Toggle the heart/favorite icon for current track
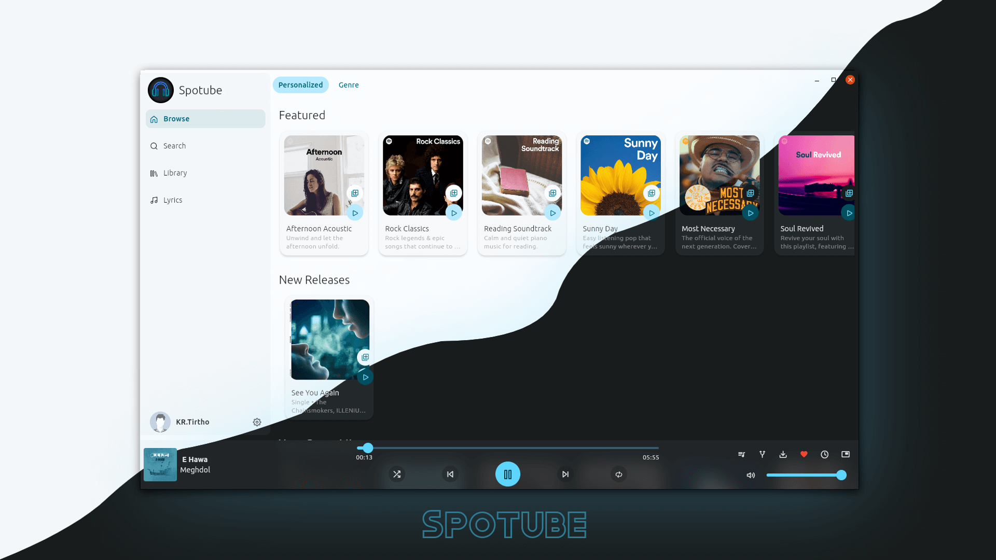996x560 pixels. click(804, 454)
